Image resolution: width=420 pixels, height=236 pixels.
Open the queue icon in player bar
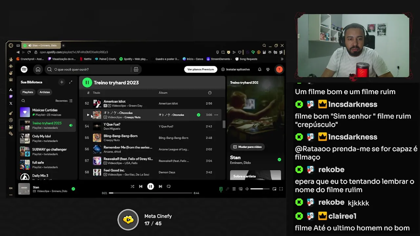234,189
